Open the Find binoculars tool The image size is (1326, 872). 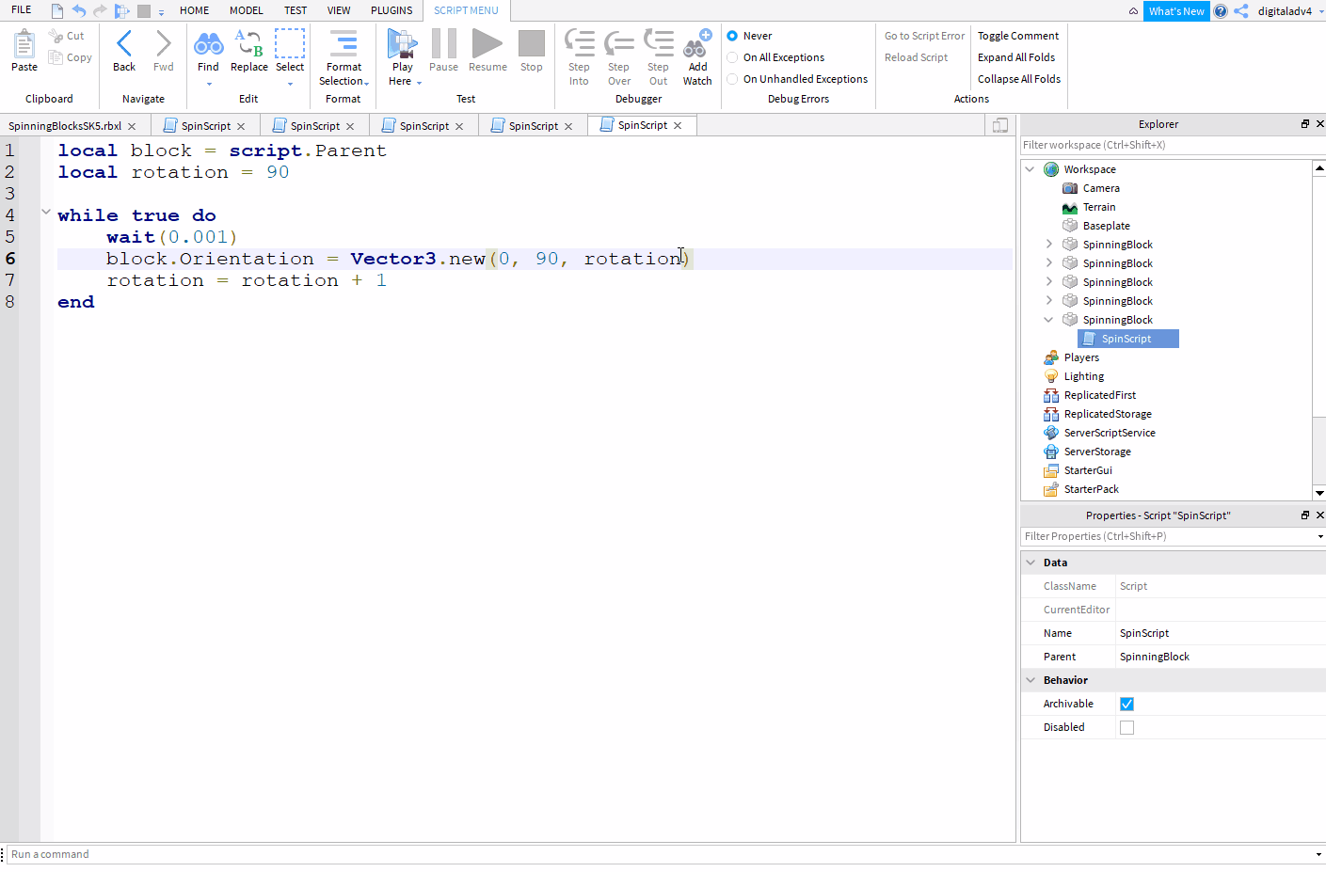point(208,43)
